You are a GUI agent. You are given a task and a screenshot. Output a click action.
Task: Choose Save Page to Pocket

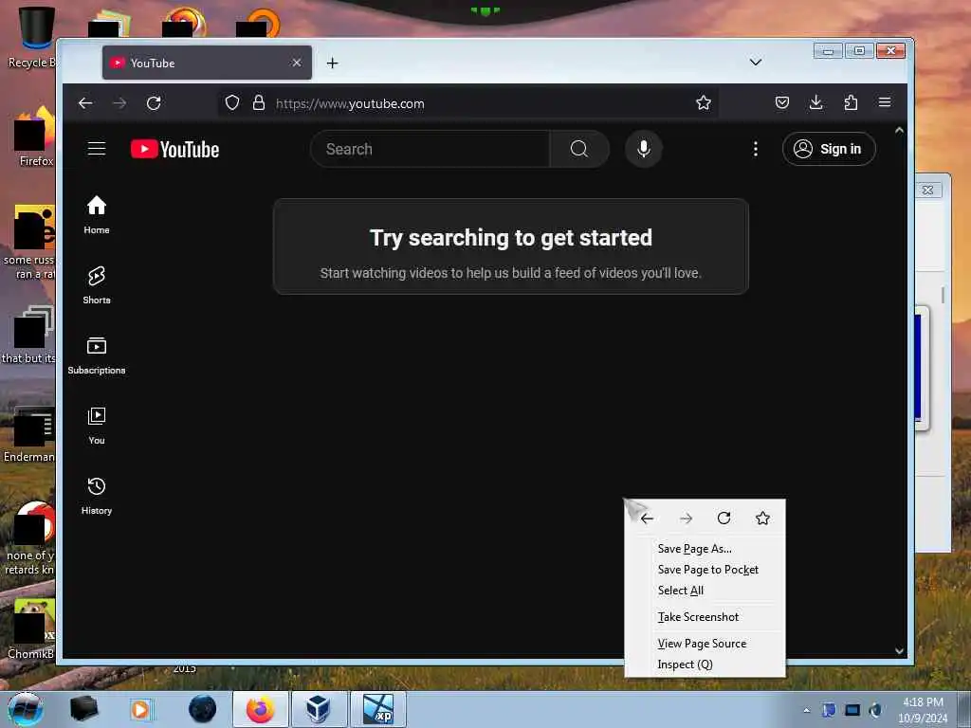click(x=705, y=570)
